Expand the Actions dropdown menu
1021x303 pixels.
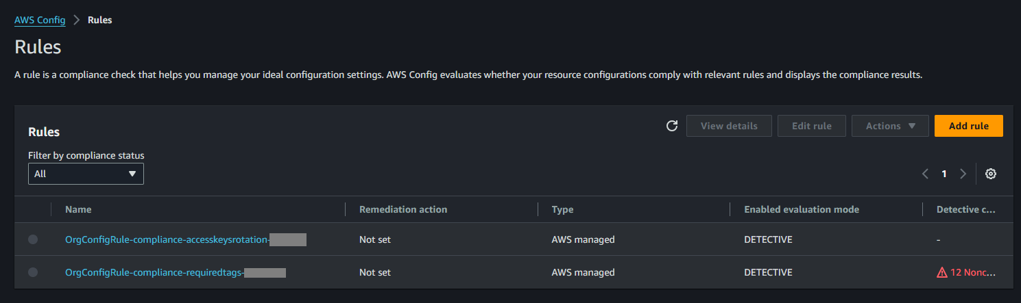point(890,126)
